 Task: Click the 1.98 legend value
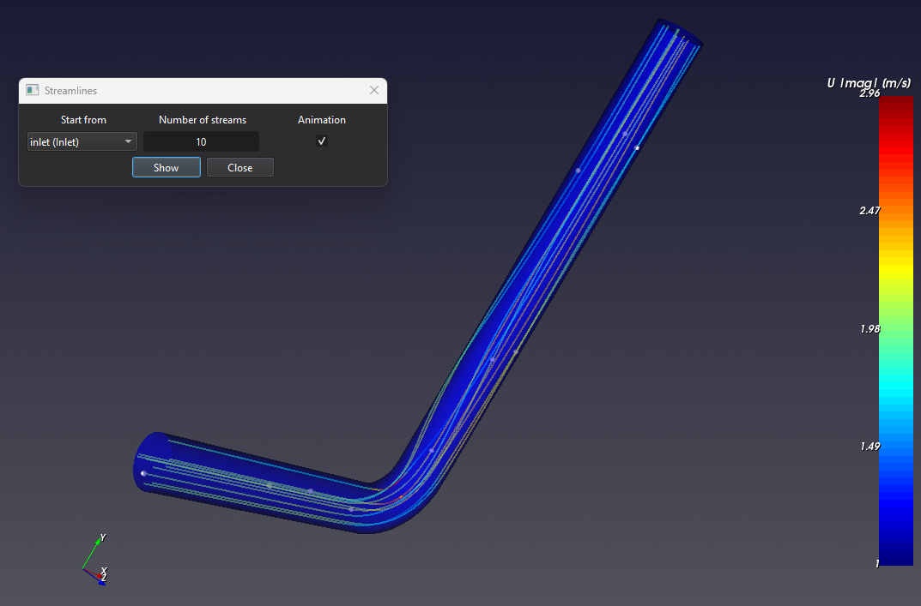point(869,328)
